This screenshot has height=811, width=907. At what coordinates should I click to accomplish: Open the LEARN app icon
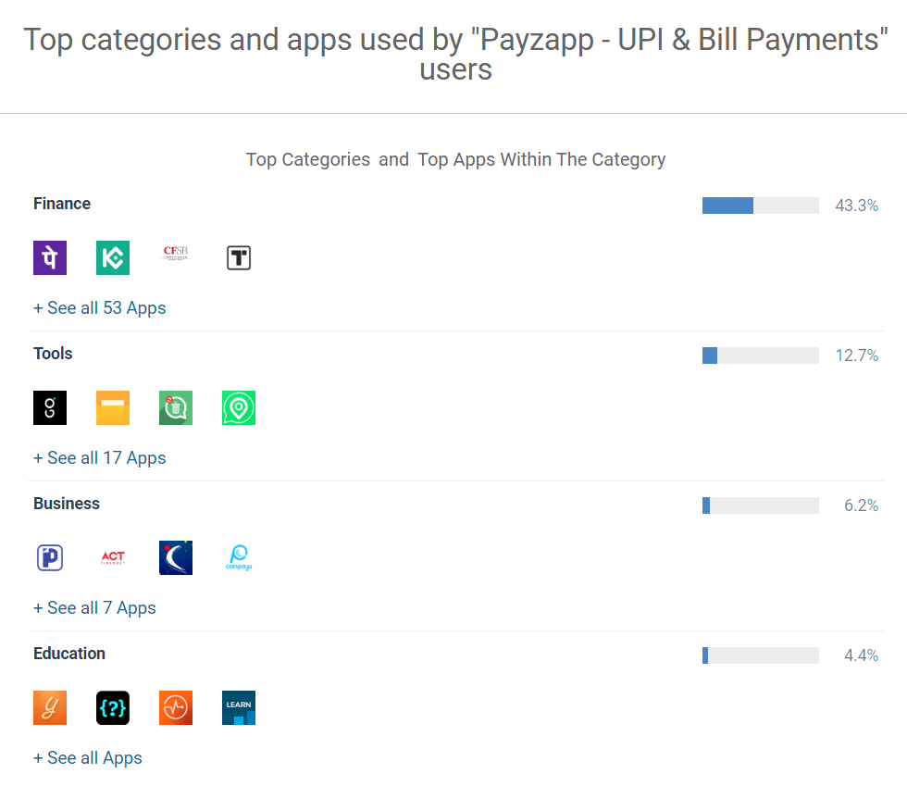238,707
